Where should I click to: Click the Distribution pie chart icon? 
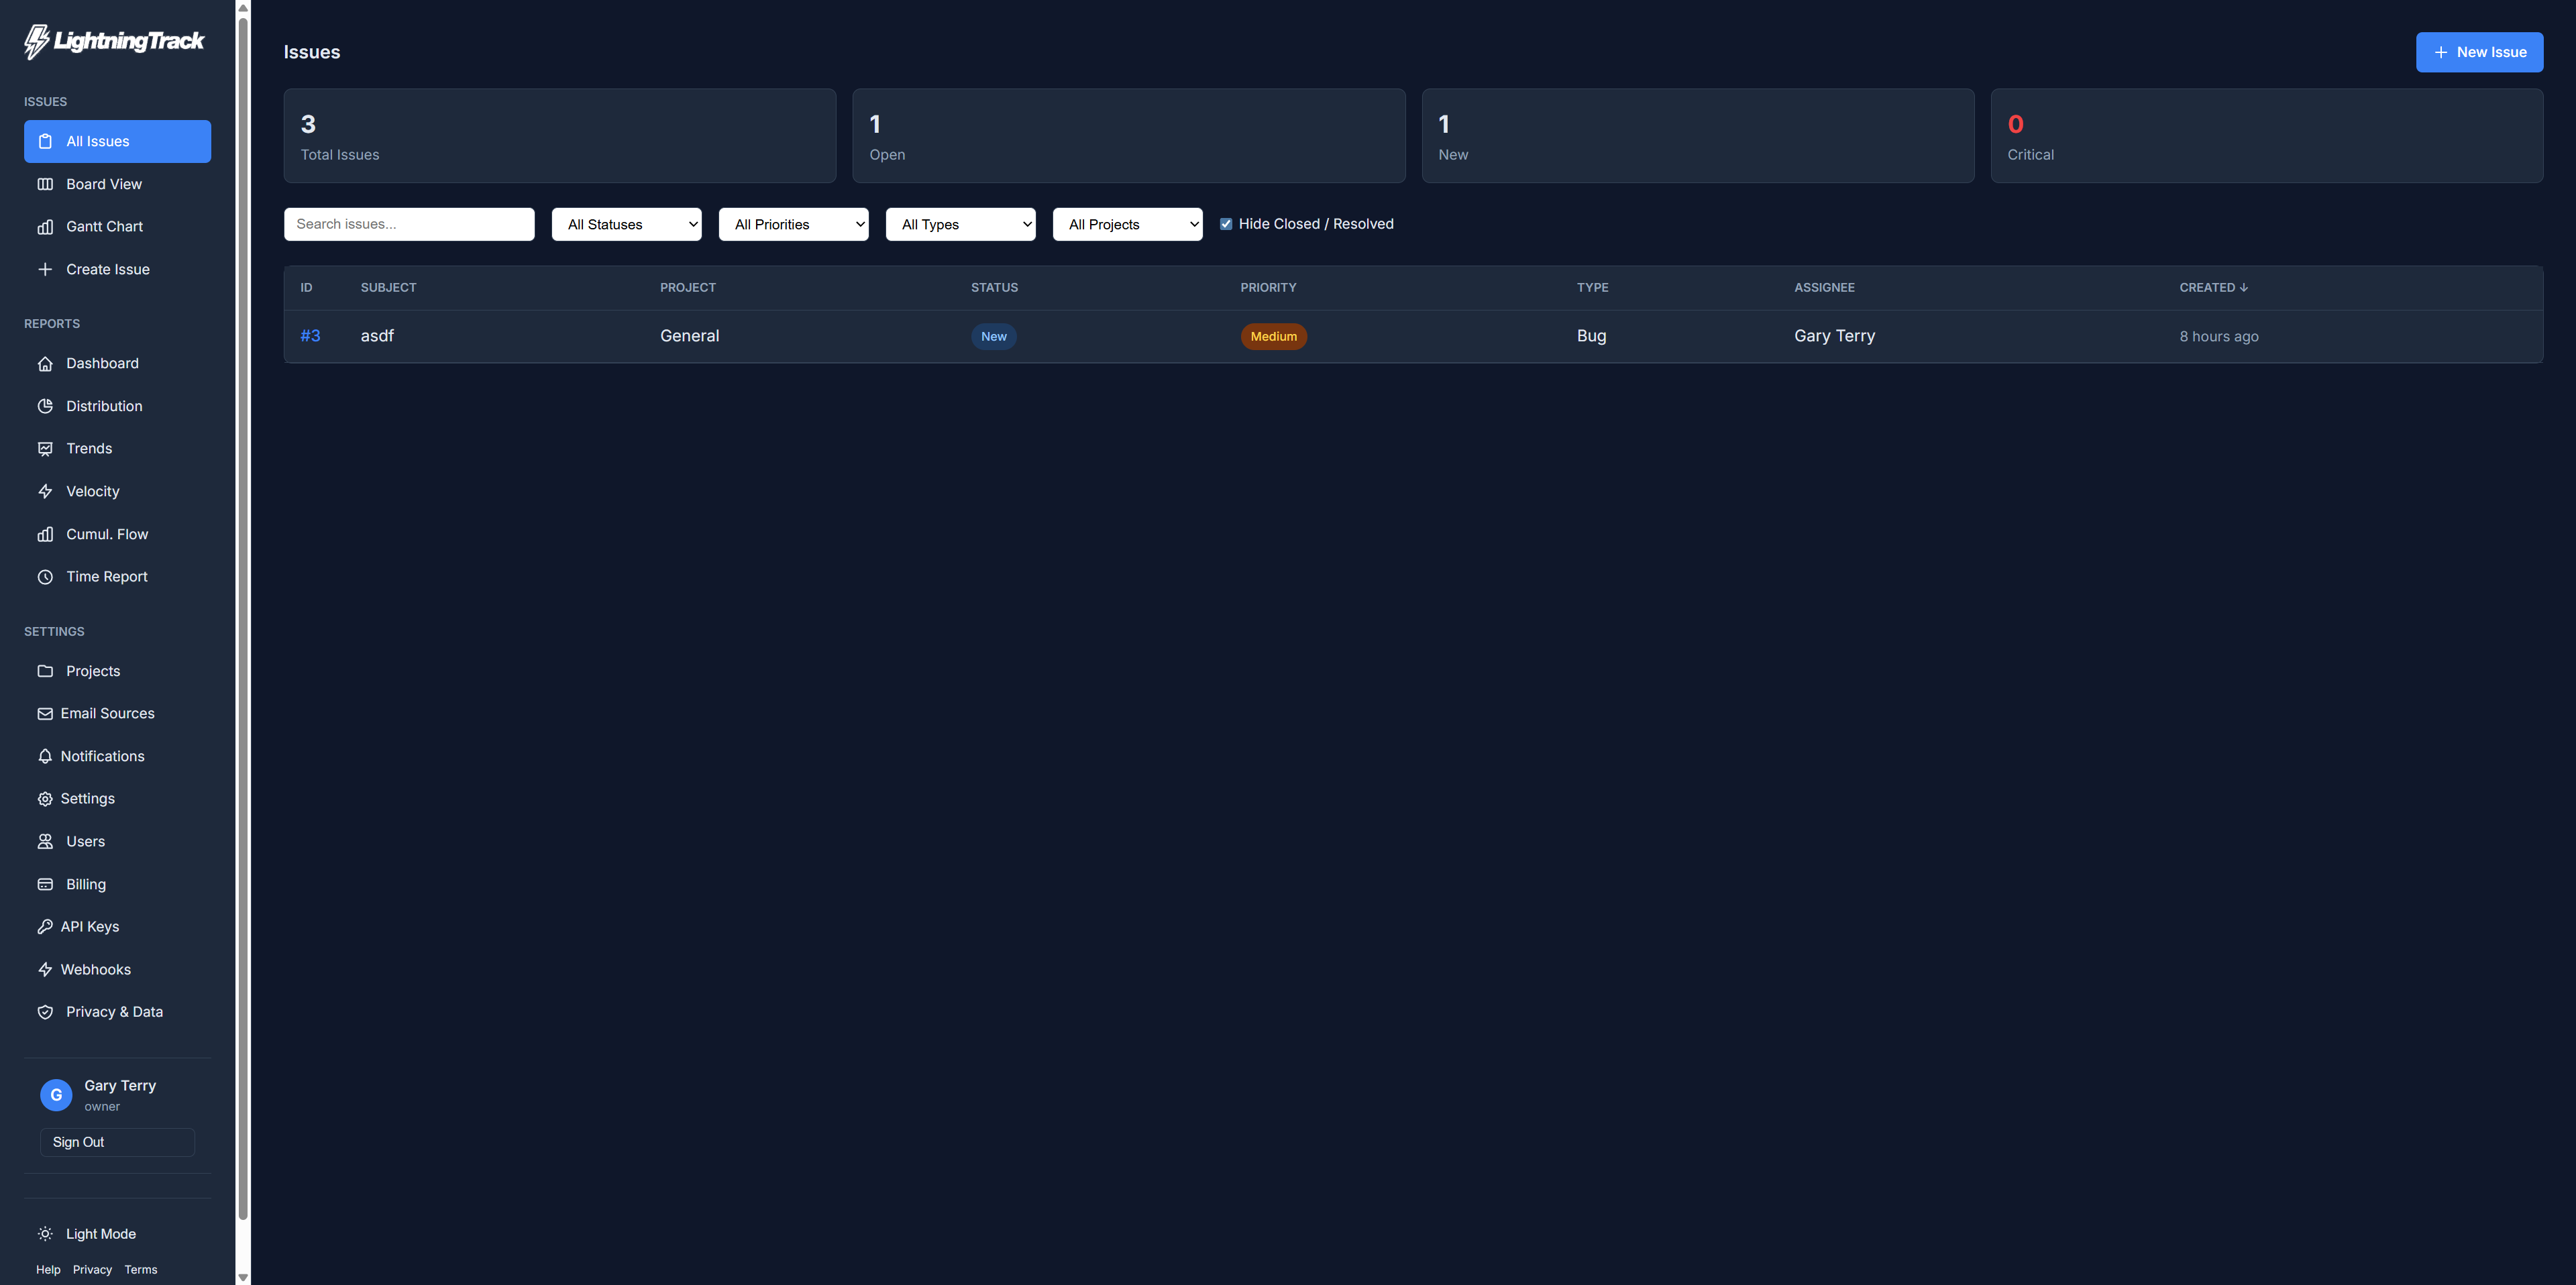point(46,406)
